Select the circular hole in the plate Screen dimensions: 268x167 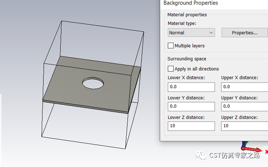(93, 83)
